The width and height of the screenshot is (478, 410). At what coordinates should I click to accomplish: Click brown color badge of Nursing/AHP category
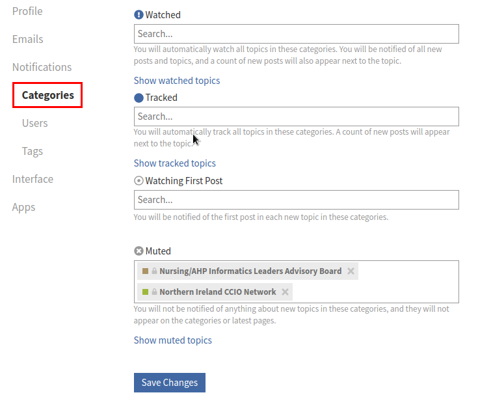pyautogui.click(x=146, y=271)
